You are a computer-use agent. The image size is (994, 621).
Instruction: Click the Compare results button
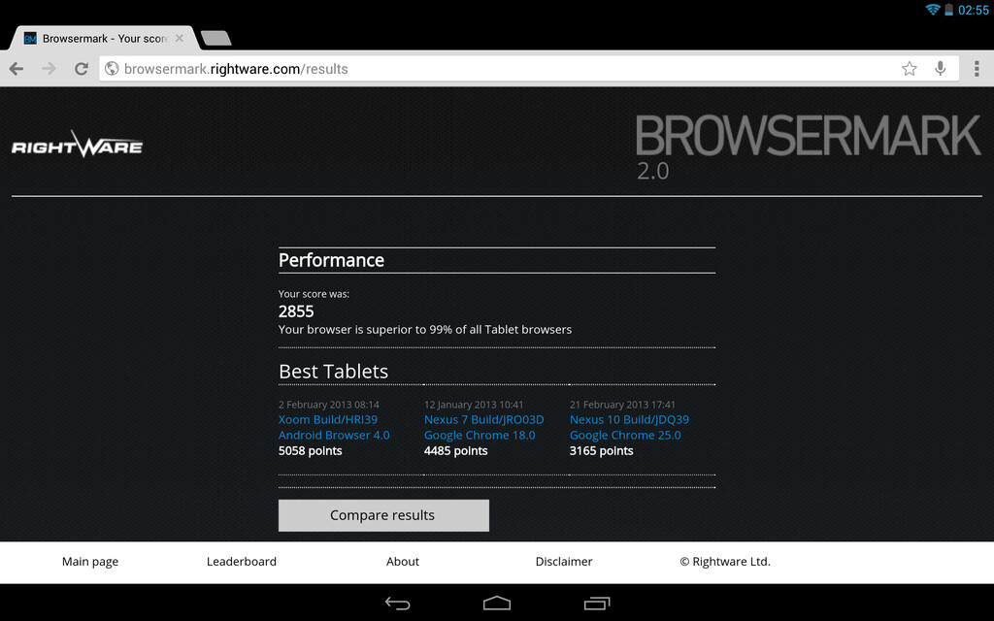click(383, 515)
